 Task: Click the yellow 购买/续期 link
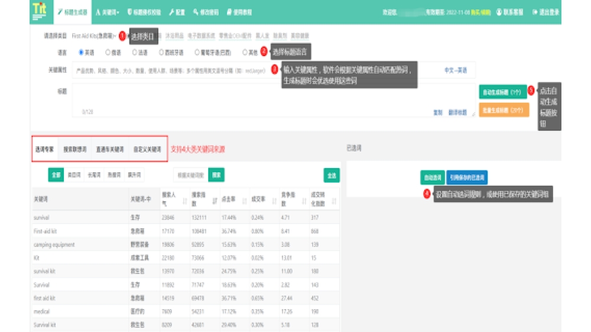[x=481, y=12]
